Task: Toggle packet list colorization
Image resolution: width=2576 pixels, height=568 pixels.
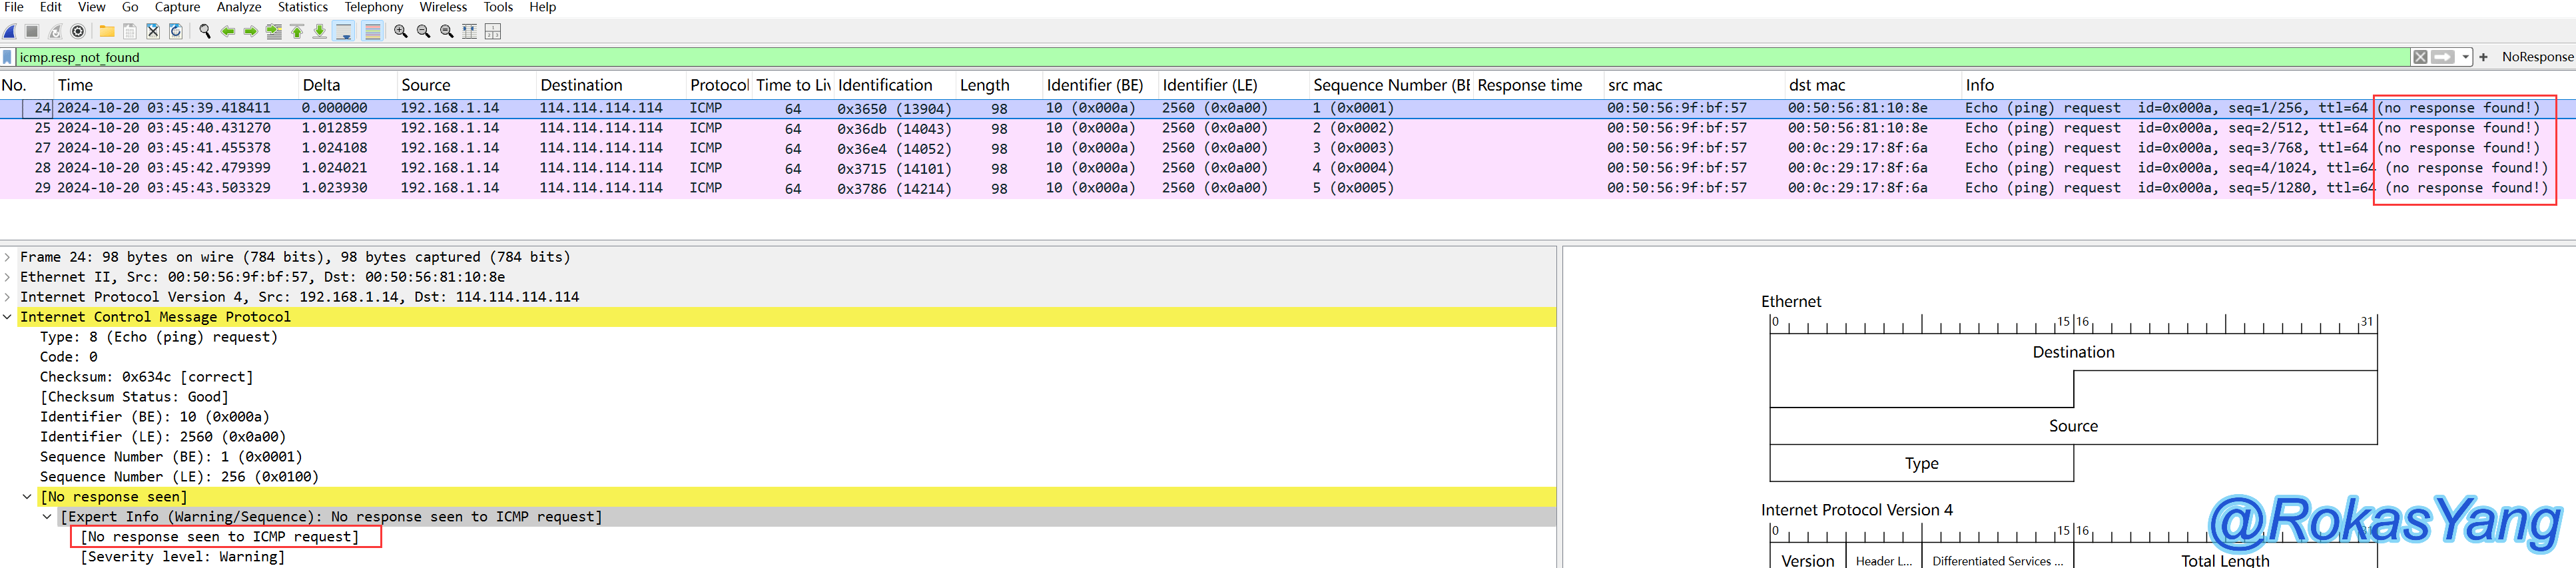Action: click(x=372, y=31)
